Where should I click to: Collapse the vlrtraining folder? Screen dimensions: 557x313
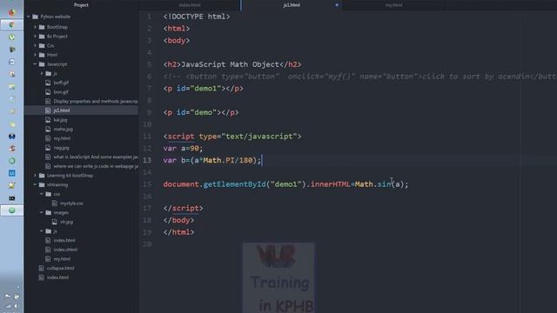35,184
